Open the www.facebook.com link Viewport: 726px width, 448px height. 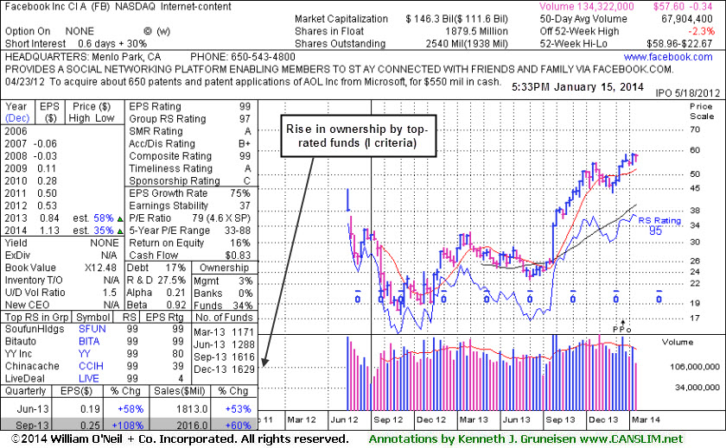667,57
